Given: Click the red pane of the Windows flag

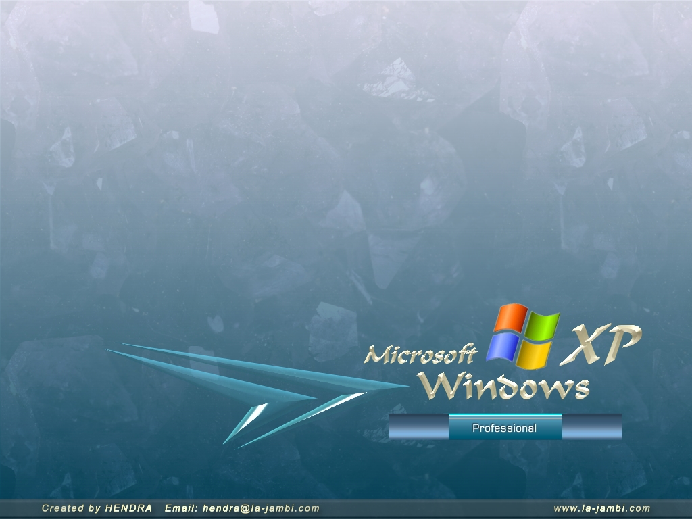Looking at the screenshot, I should pyautogui.click(x=510, y=318).
